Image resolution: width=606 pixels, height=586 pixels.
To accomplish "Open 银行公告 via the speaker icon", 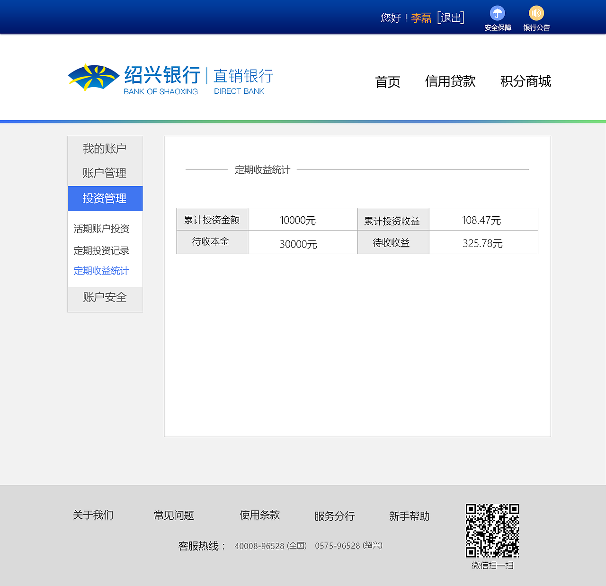I will (x=536, y=14).
